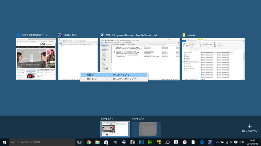Open Thunderbird from the taskbar
The height and width of the screenshot is (146, 261).
click(124, 142)
